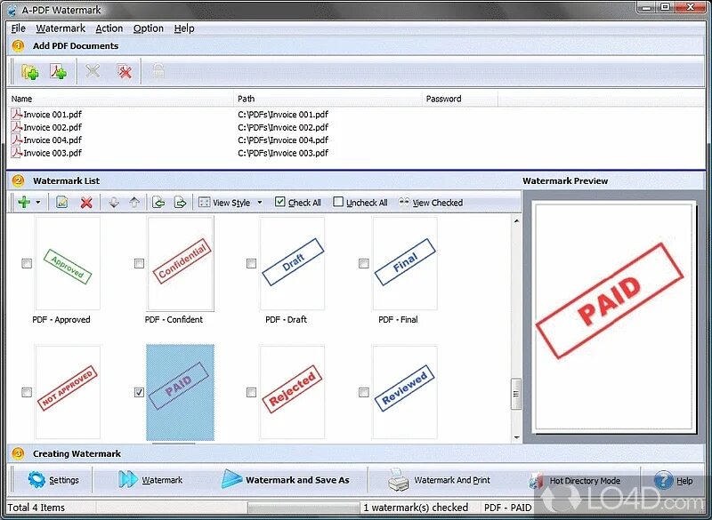This screenshot has height=520, width=712.
Task: Click View Checked button
Action: [x=431, y=202]
